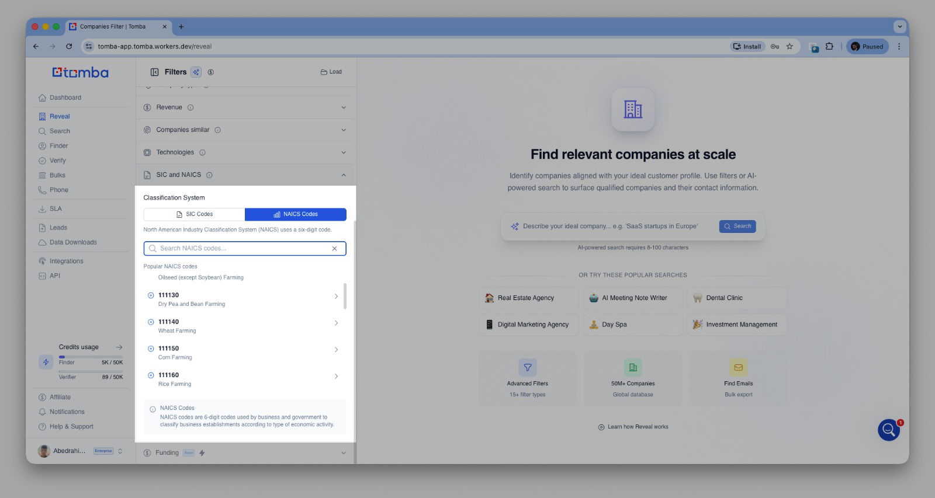The width and height of the screenshot is (935, 498).
Task: Collapse the SIC and NAICS section
Action: click(x=344, y=175)
